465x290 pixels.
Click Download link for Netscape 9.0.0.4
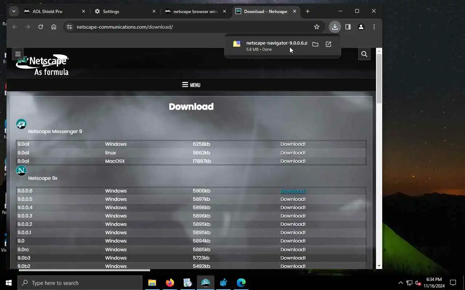293,207
